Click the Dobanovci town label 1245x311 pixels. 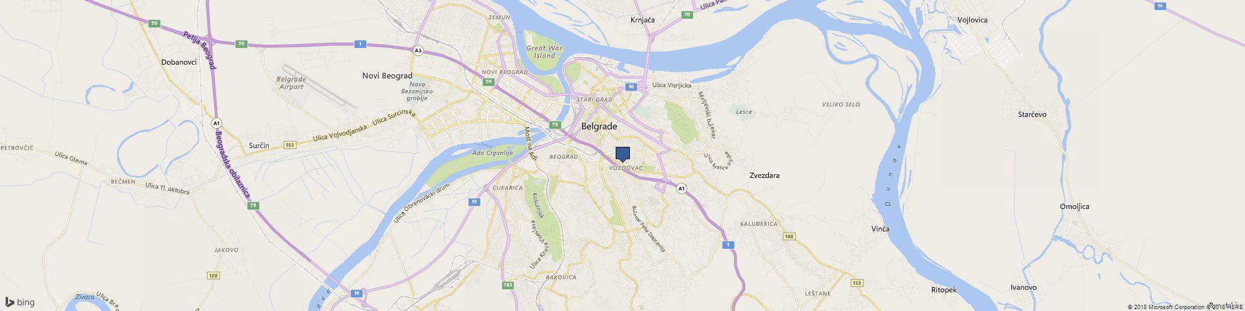tap(179, 62)
